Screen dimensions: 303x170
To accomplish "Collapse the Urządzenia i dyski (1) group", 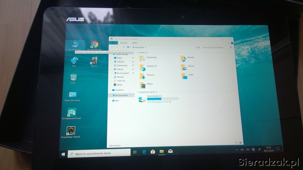I will (x=137, y=92).
